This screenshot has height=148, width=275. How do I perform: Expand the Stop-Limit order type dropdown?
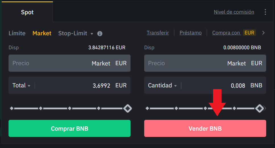click(x=92, y=34)
